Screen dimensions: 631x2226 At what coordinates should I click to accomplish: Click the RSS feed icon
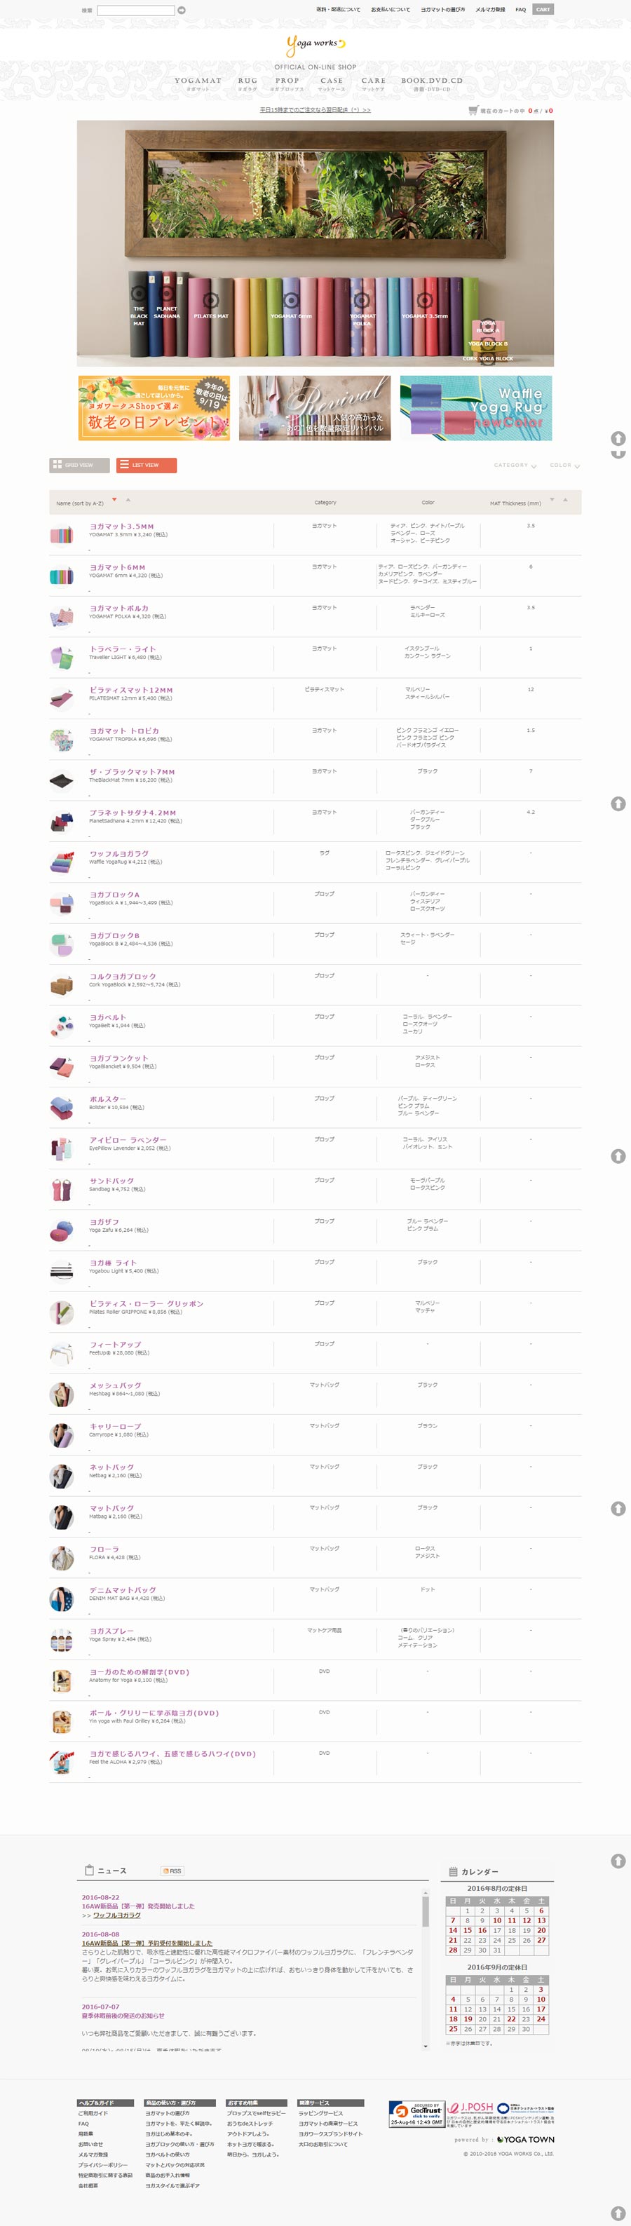click(172, 1871)
